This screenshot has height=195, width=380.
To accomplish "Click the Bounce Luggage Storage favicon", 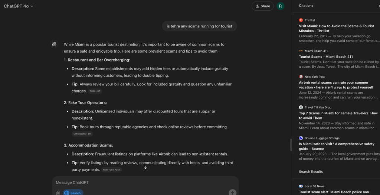I will 301,138.
